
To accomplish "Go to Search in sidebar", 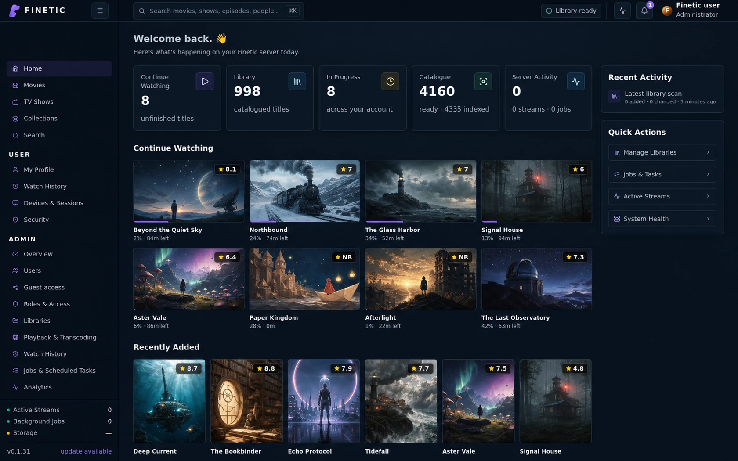I will (59, 135).
